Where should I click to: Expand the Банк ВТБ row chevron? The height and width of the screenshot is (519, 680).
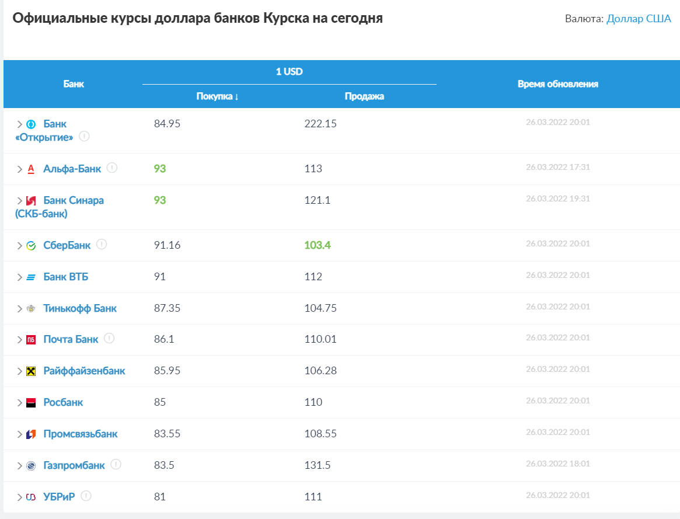tap(19, 277)
